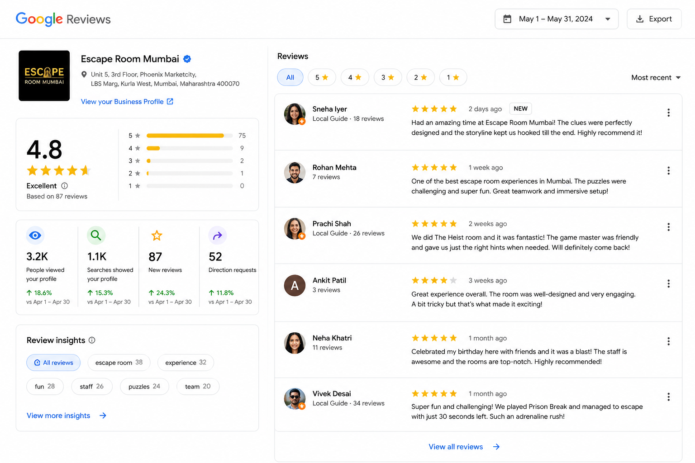Click the verified badge next to Escape Room Mumbai
The height and width of the screenshot is (463, 695).
[187, 59]
